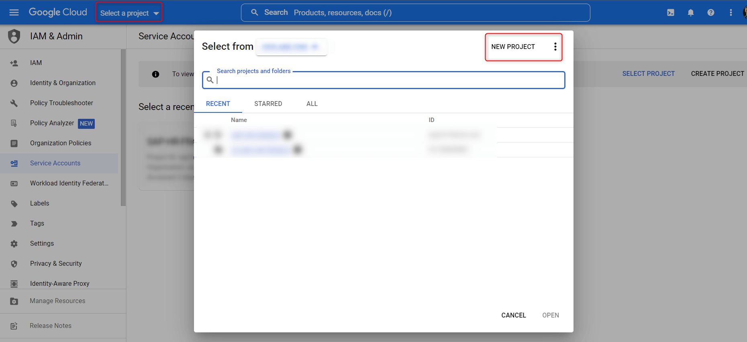Open the help question mark icon
Viewport: 747px width, 342px height.
point(711,12)
